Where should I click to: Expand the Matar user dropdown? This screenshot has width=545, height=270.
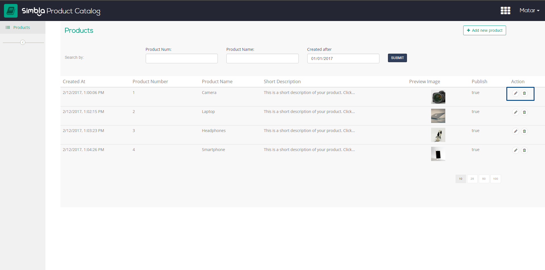(x=529, y=11)
